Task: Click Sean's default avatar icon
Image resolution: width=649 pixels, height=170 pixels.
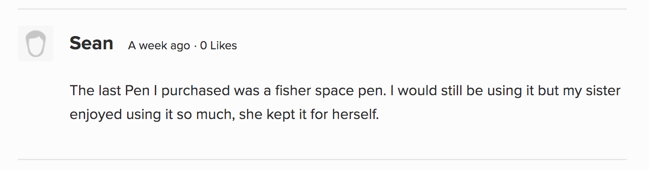Action: [x=36, y=43]
